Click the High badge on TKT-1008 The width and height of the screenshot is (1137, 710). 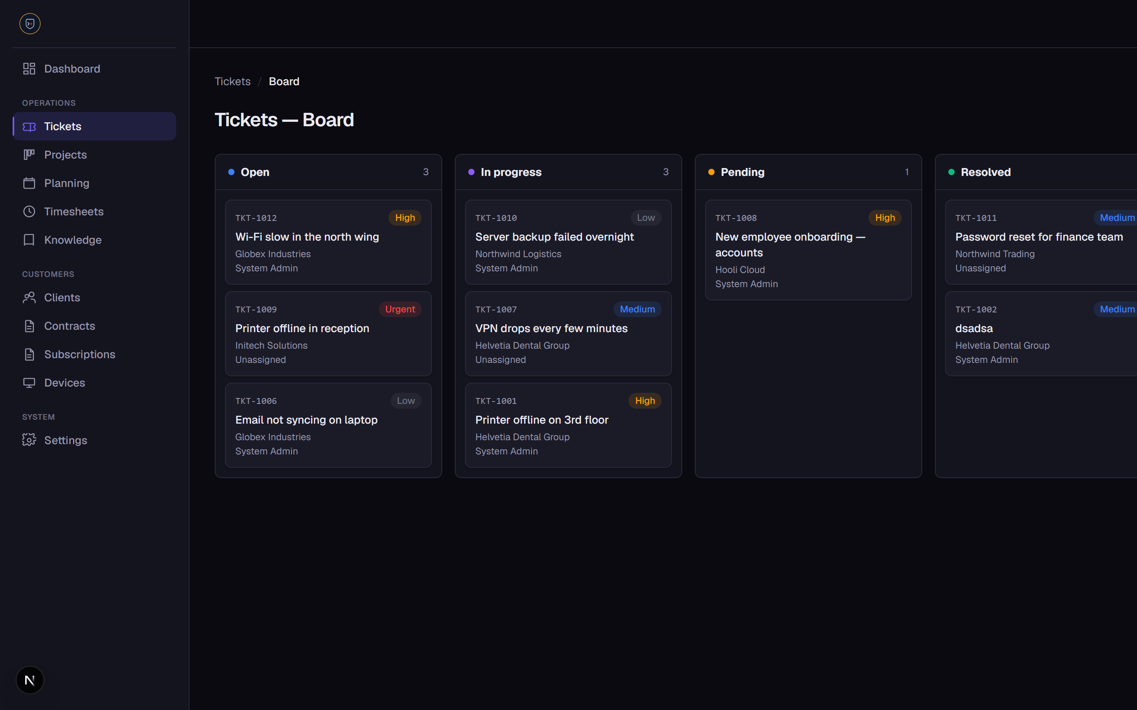(885, 217)
